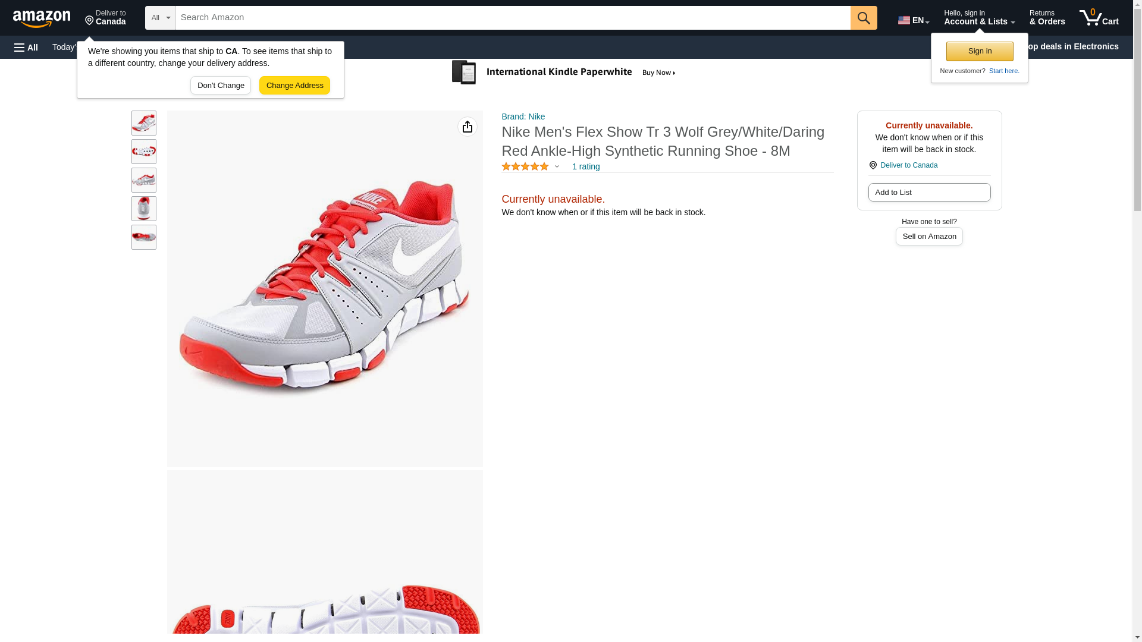Open the Brand: Nike link
Viewport: 1142px width, 642px height.
click(523, 117)
